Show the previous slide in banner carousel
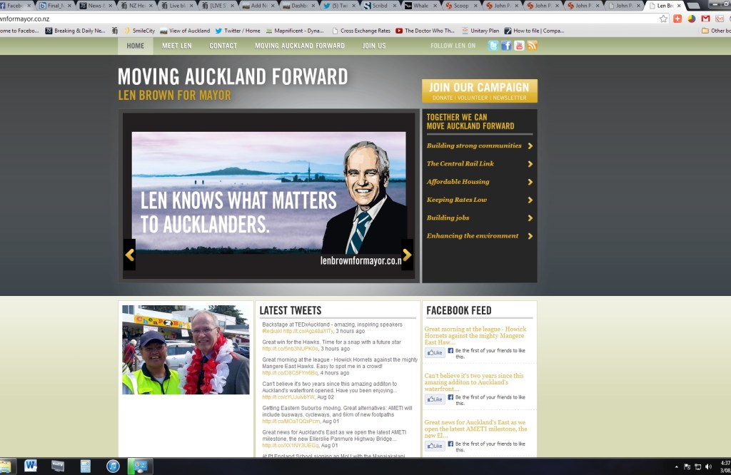Screen dimensions: 731x475 coord(129,255)
